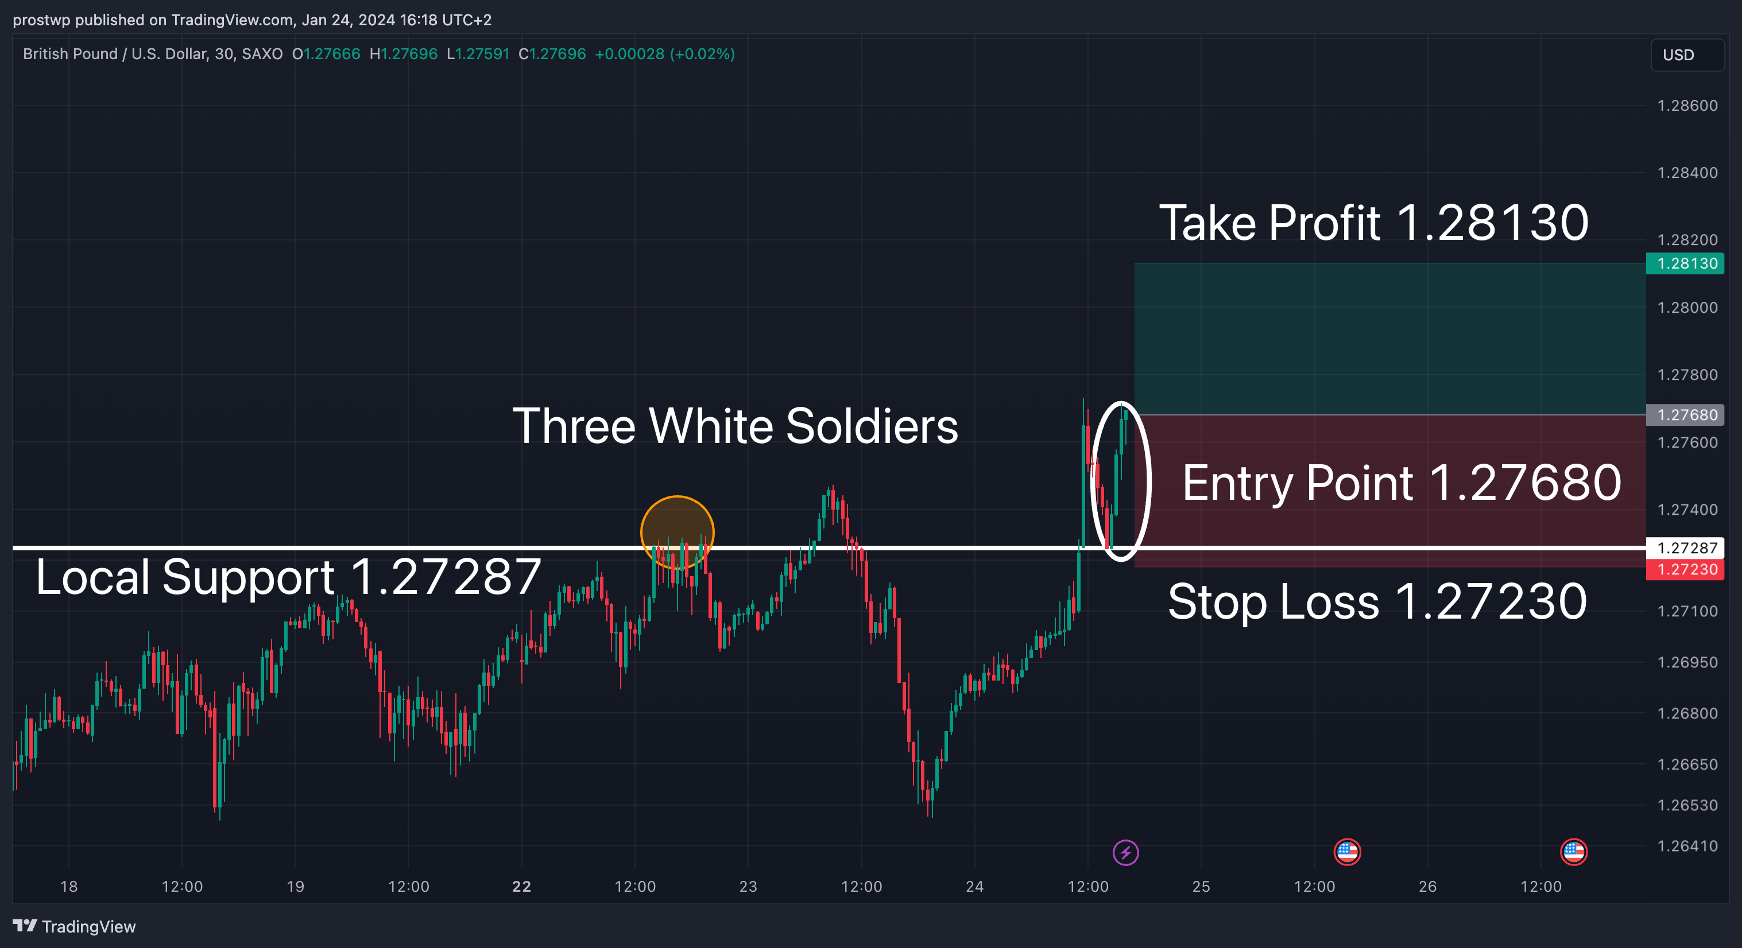The height and width of the screenshot is (948, 1742).
Task: Click the purple lightning event icon
Action: coord(1125,852)
